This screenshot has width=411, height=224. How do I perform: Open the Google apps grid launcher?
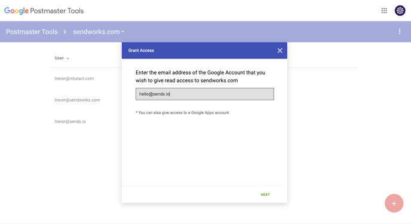(384, 11)
